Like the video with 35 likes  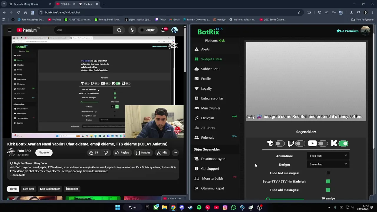point(94,153)
